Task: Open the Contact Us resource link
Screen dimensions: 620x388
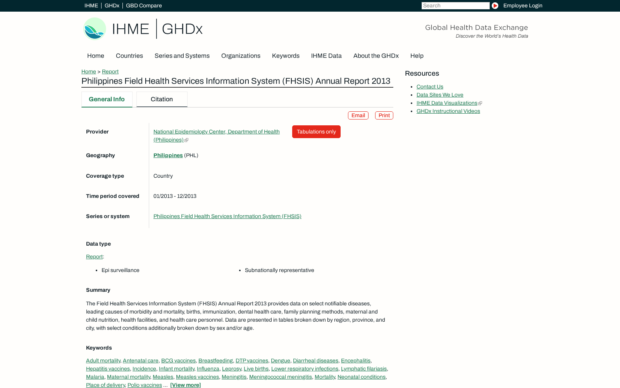Action: pos(430,87)
